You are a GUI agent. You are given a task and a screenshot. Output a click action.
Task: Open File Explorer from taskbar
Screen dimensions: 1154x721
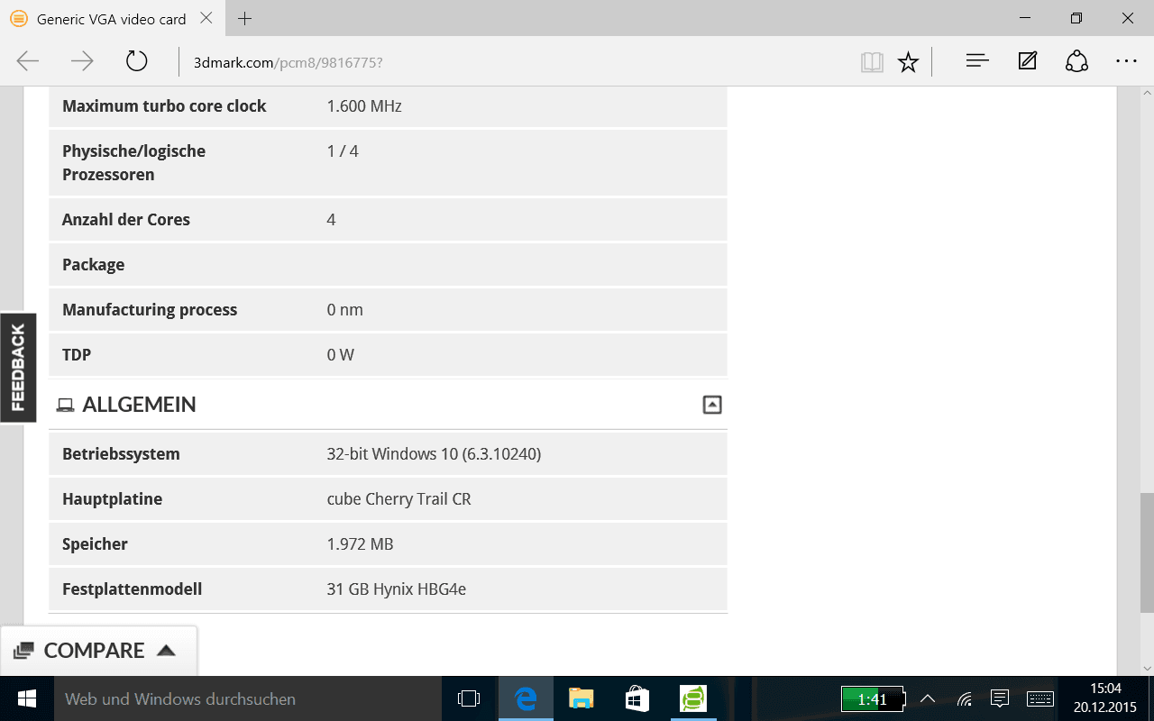[x=582, y=698]
